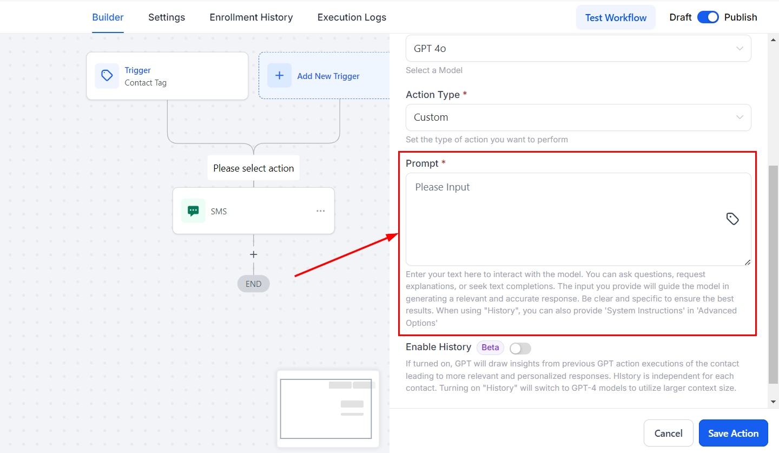
Task: Click the Test Workflow button
Action: 616,17
